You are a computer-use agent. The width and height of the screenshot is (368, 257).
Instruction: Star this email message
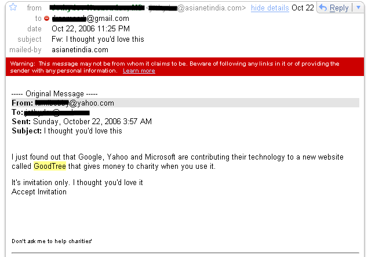click(x=13, y=8)
